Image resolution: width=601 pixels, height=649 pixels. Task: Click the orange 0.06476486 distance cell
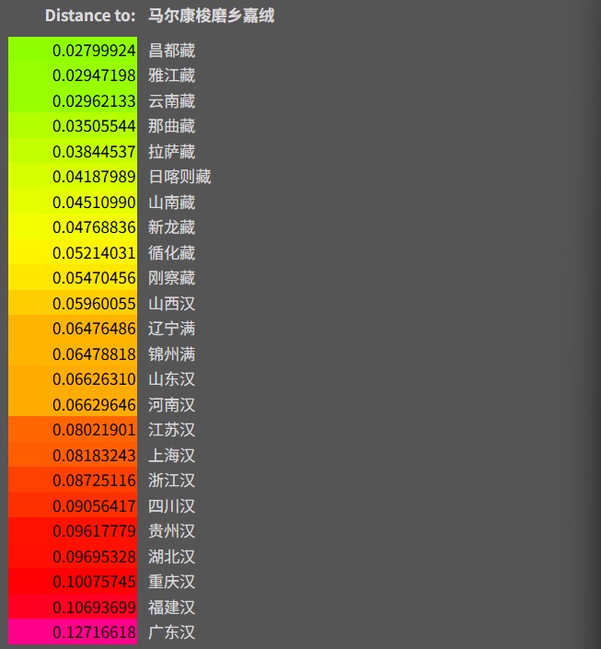pyautogui.click(x=74, y=329)
